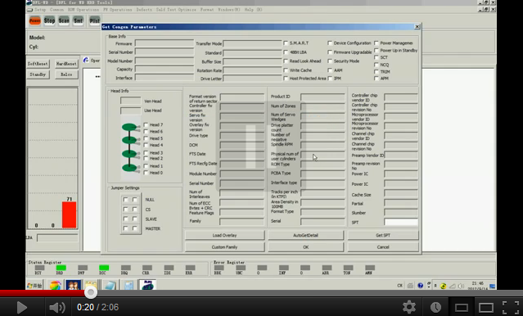Image resolution: width=523 pixels, height=316 pixels.
Task: Open the Common menu
Action: pos(56,10)
